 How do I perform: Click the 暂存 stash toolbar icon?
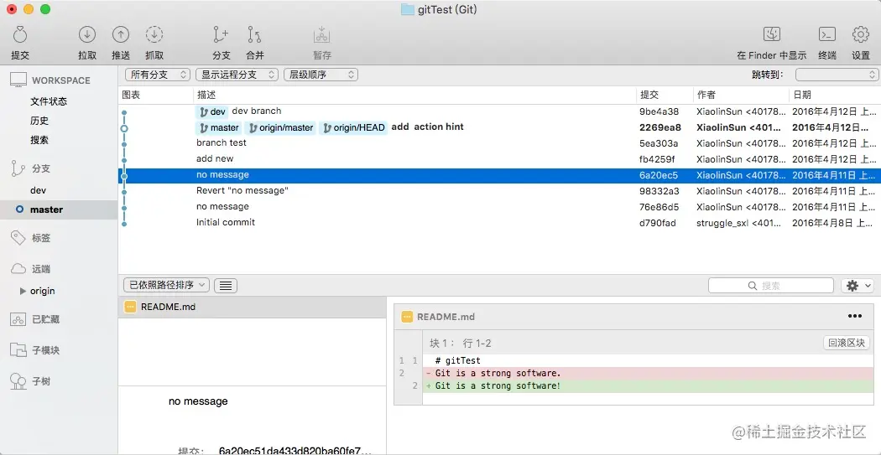[x=322, y=35]
